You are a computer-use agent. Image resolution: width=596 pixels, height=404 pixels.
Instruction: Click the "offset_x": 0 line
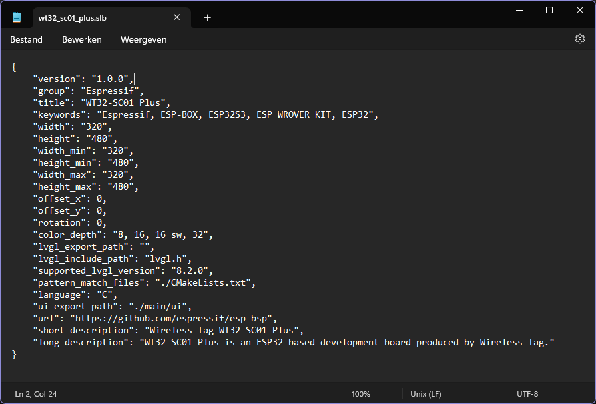tap(69, 198)
